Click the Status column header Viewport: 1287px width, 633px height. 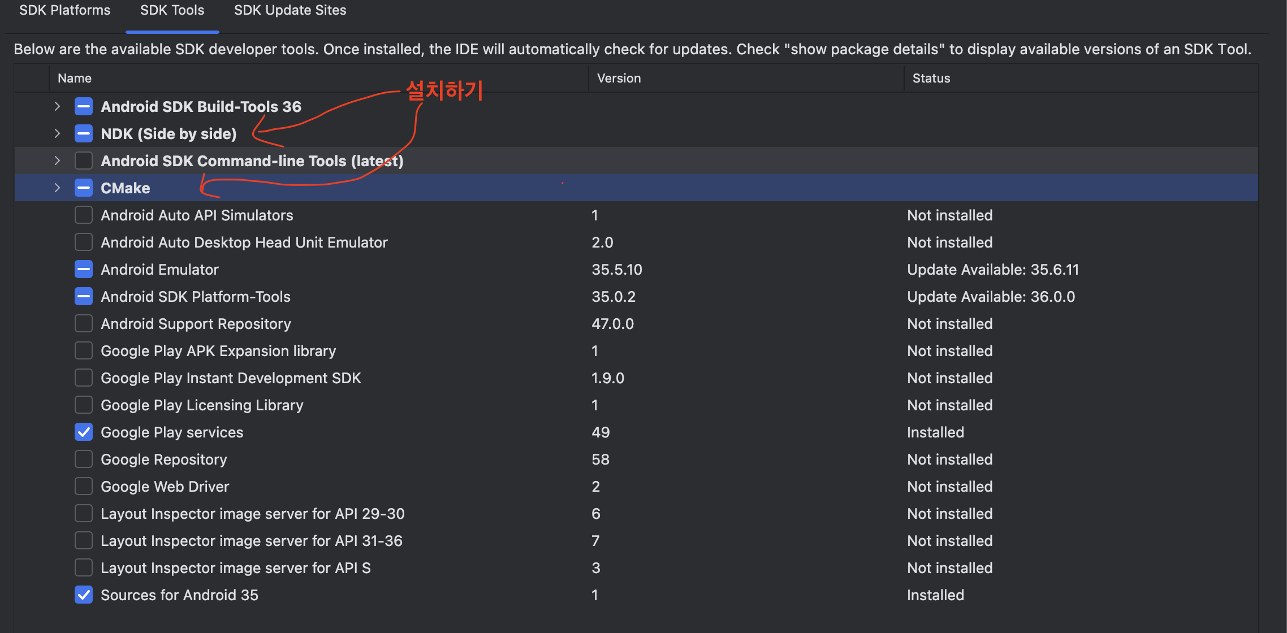[931, 78]
